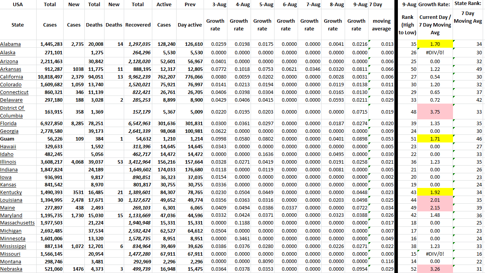Click the California state link

12,77
